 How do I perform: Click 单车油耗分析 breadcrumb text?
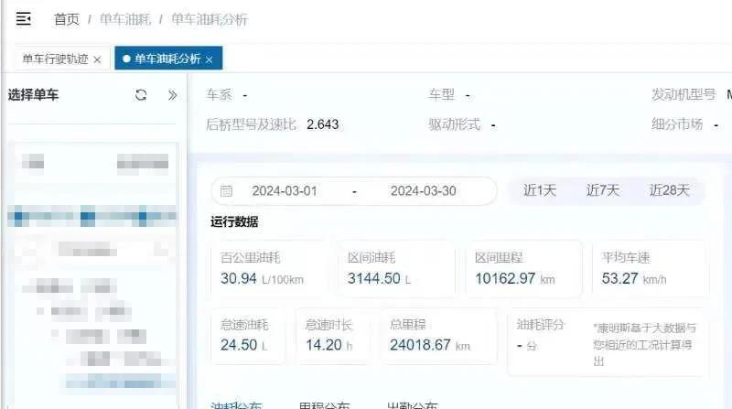pyautogui.click(x=210, y=19)
